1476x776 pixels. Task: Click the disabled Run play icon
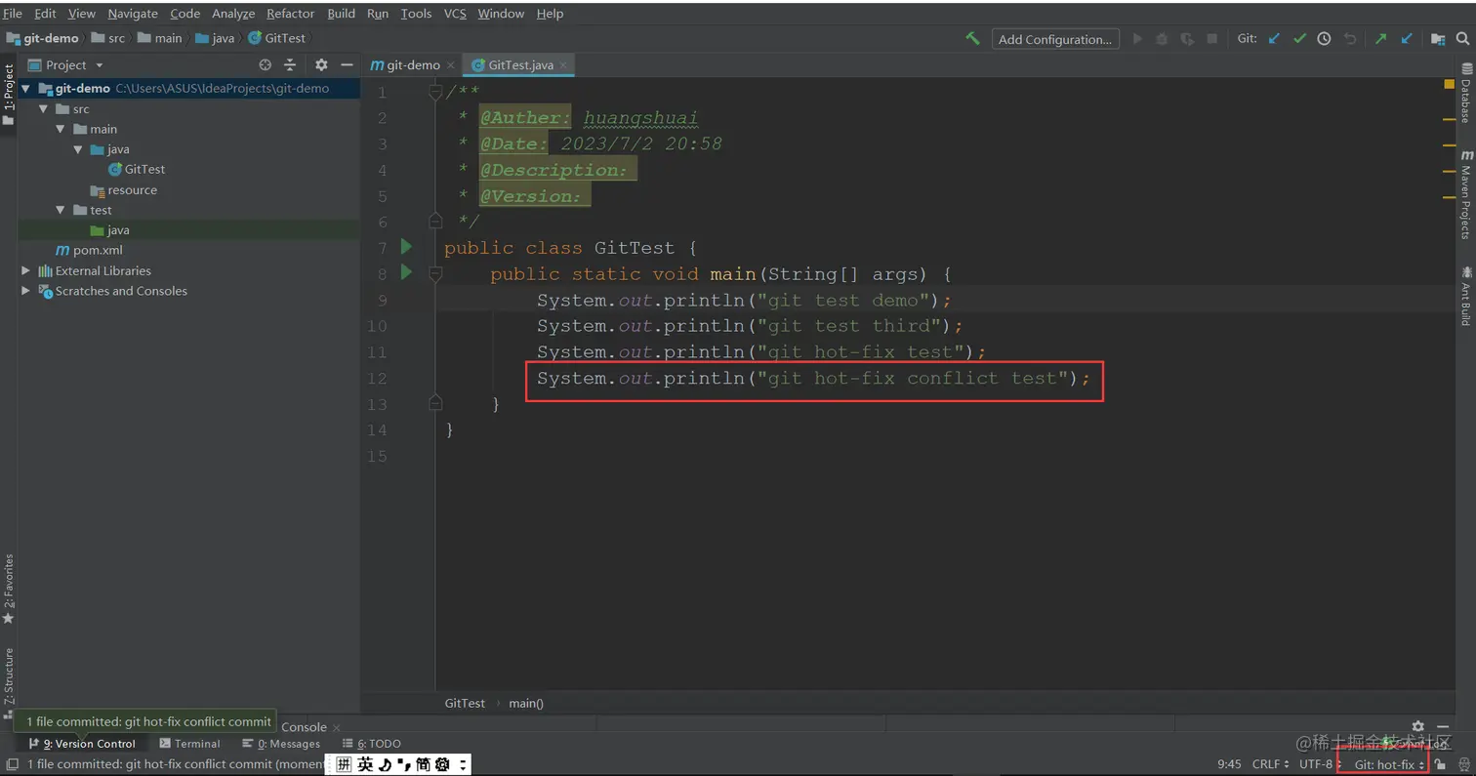tap(1137, 39)
